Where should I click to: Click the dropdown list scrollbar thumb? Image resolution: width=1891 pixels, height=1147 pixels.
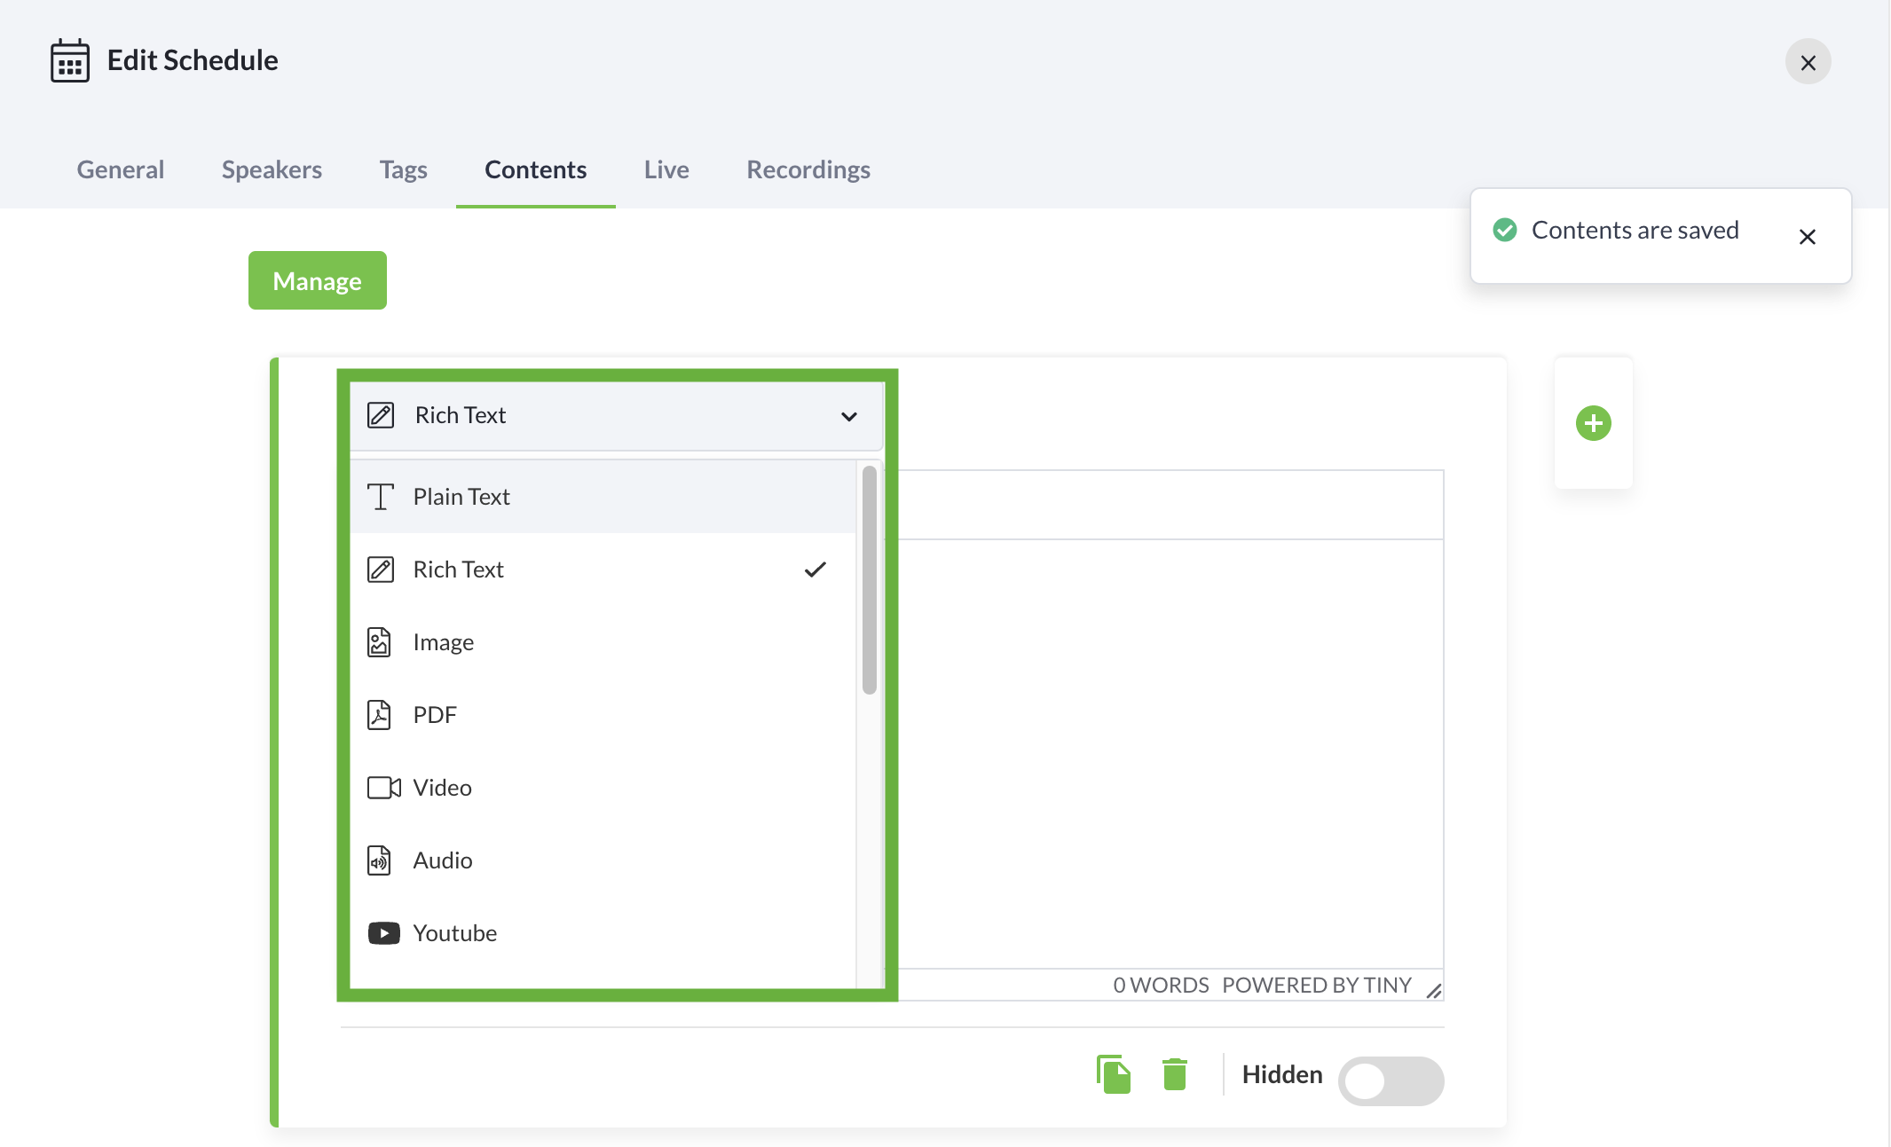click(x=869, y=581)
